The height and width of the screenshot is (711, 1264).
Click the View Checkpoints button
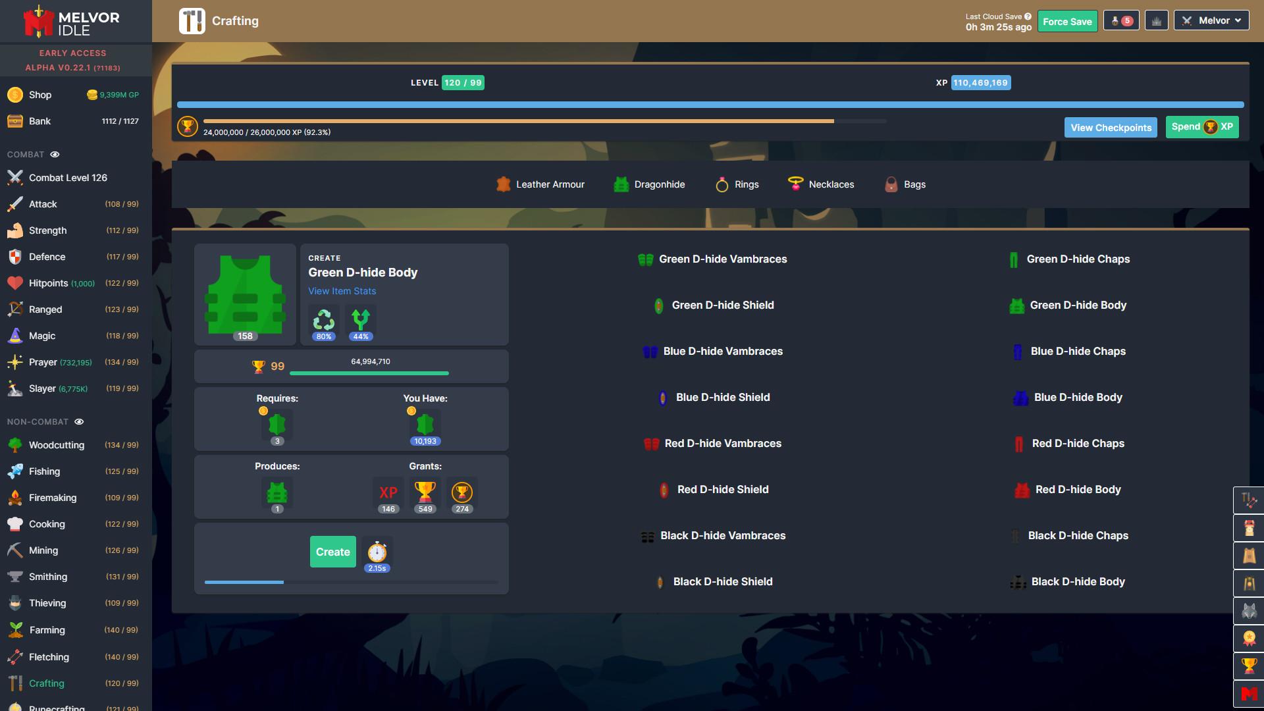1111,128
